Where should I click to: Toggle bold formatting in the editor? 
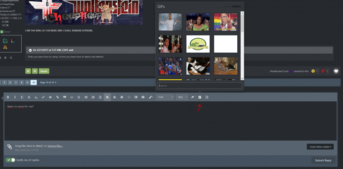(x=8, y=97)
